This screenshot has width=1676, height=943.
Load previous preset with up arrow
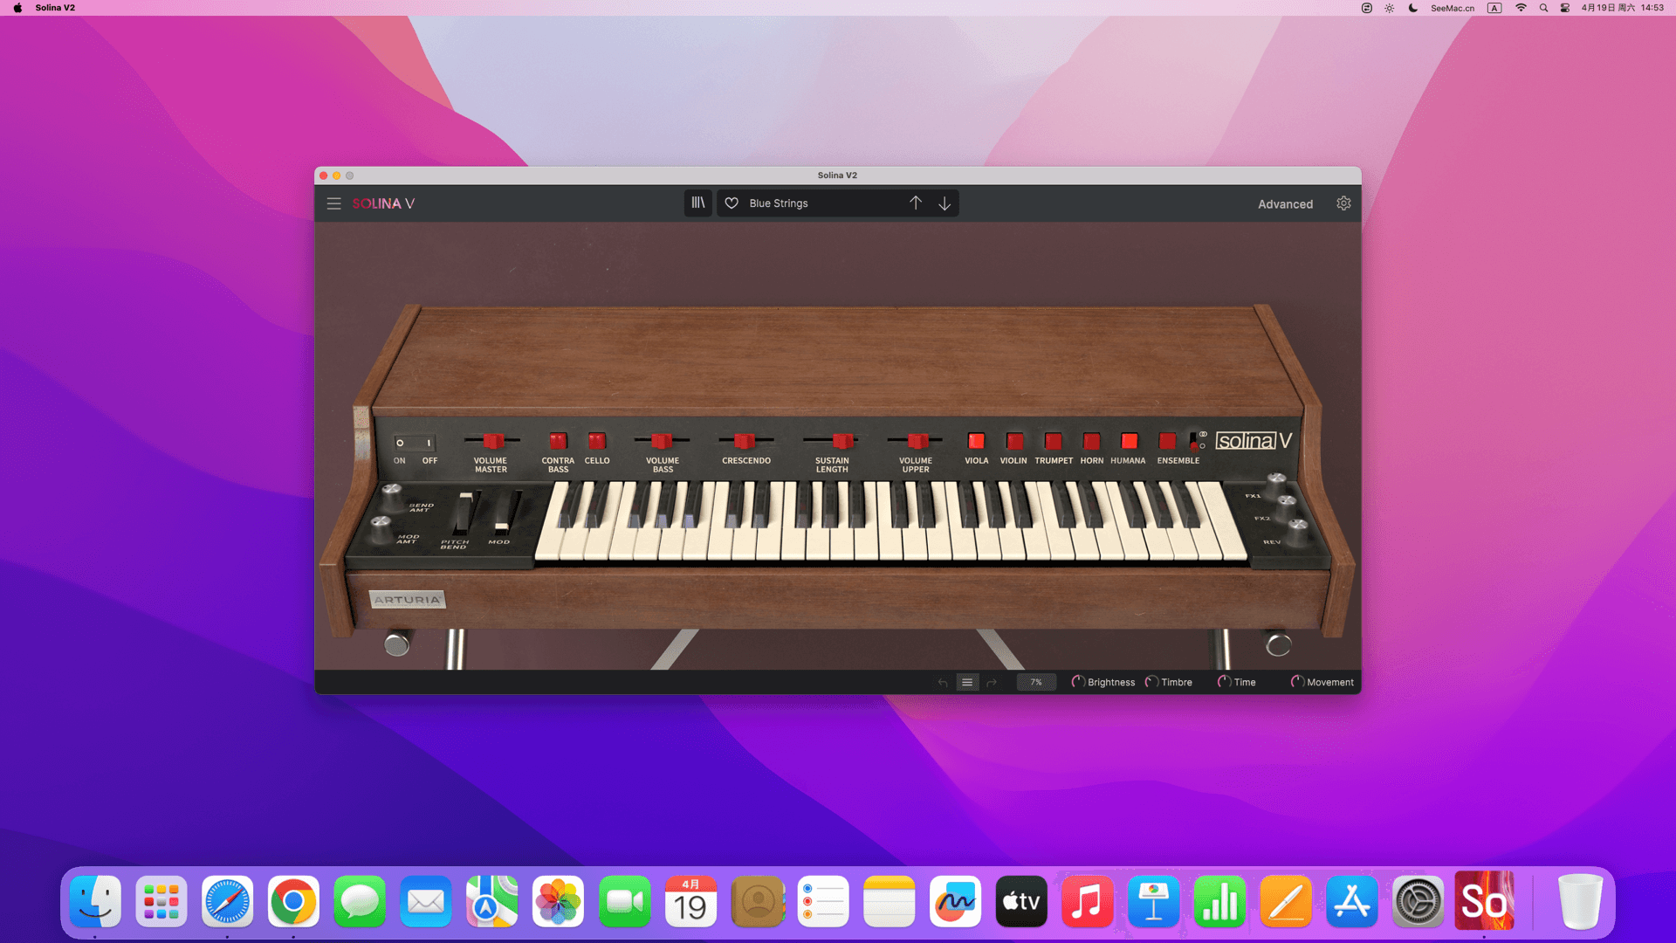click(915, 203)
